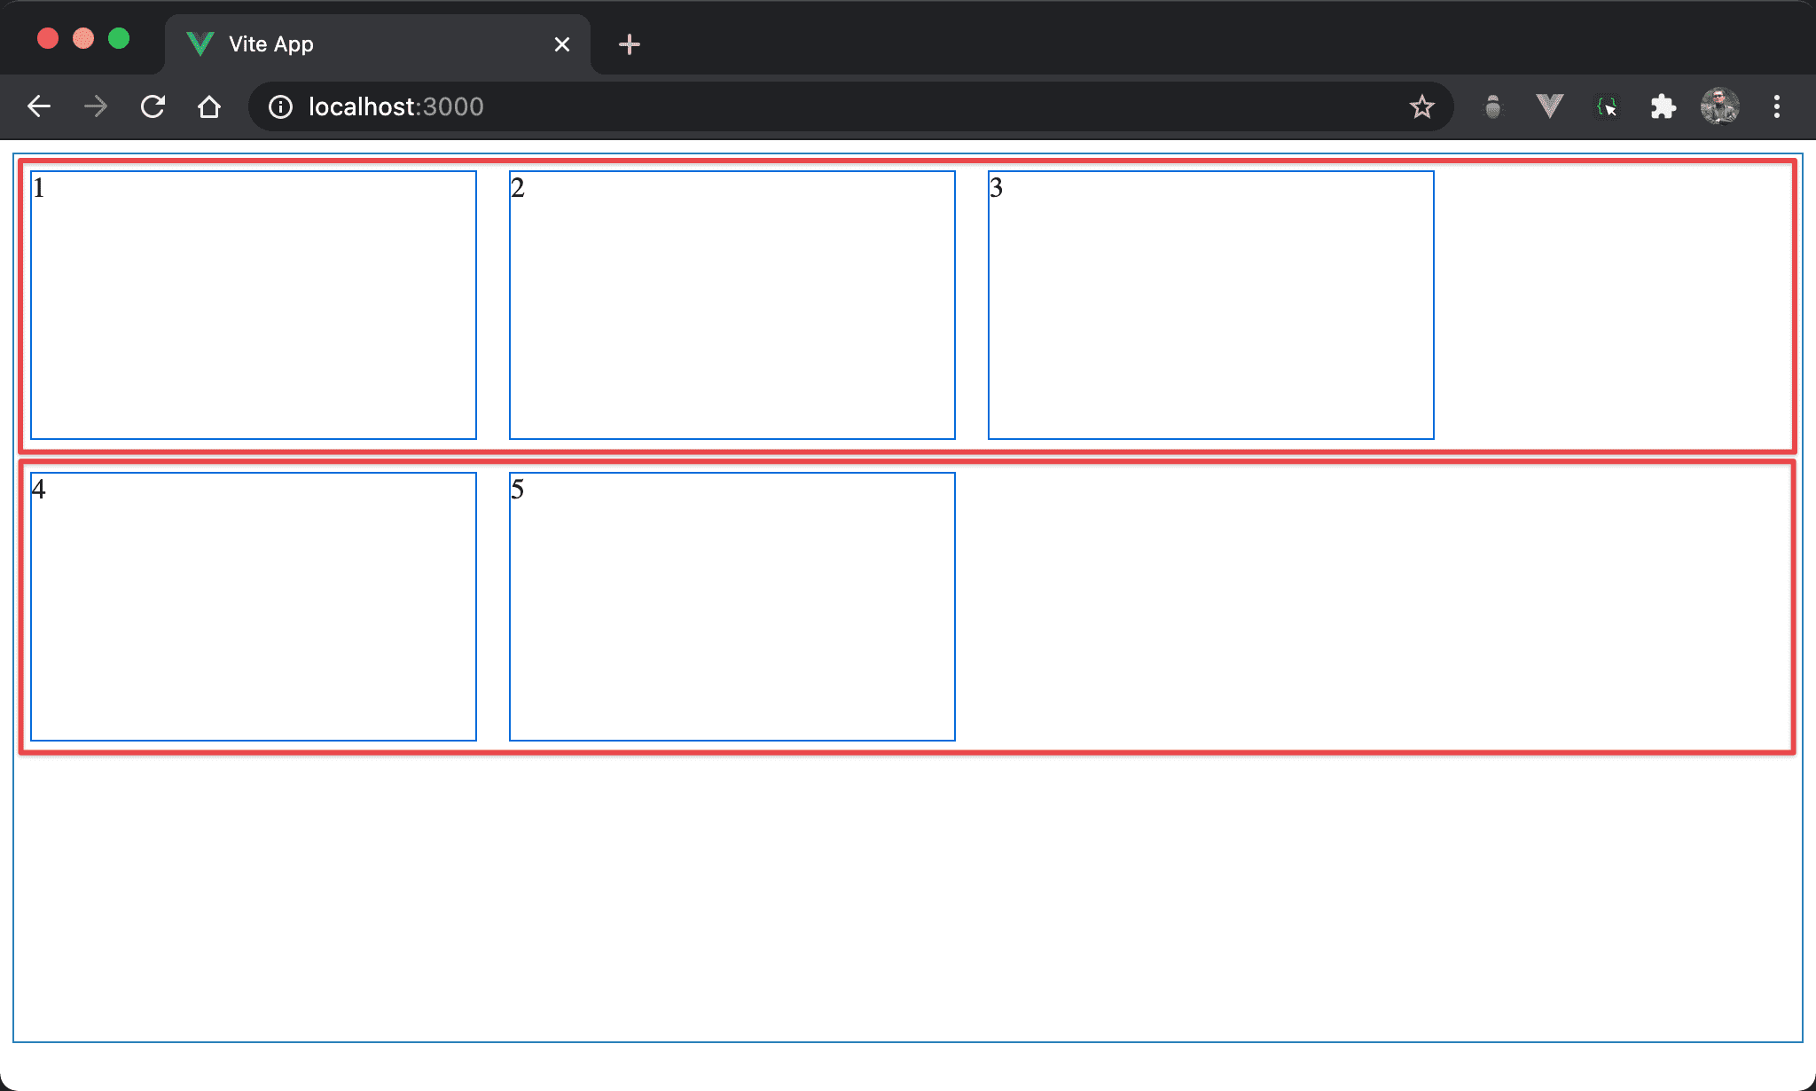
Task: Click box number 3
Action: coord(1210,304)
